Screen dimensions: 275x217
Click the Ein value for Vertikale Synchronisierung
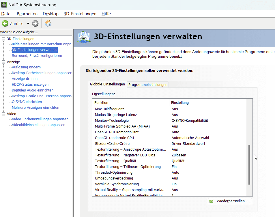click(174, 184)
